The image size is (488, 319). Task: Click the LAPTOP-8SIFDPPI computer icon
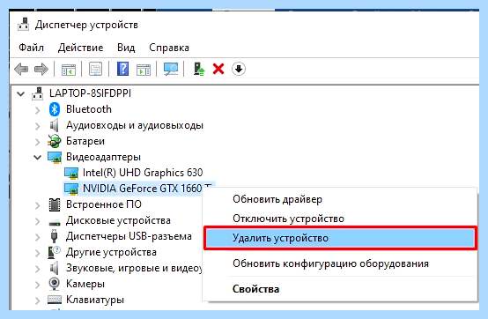pos(38,93)
